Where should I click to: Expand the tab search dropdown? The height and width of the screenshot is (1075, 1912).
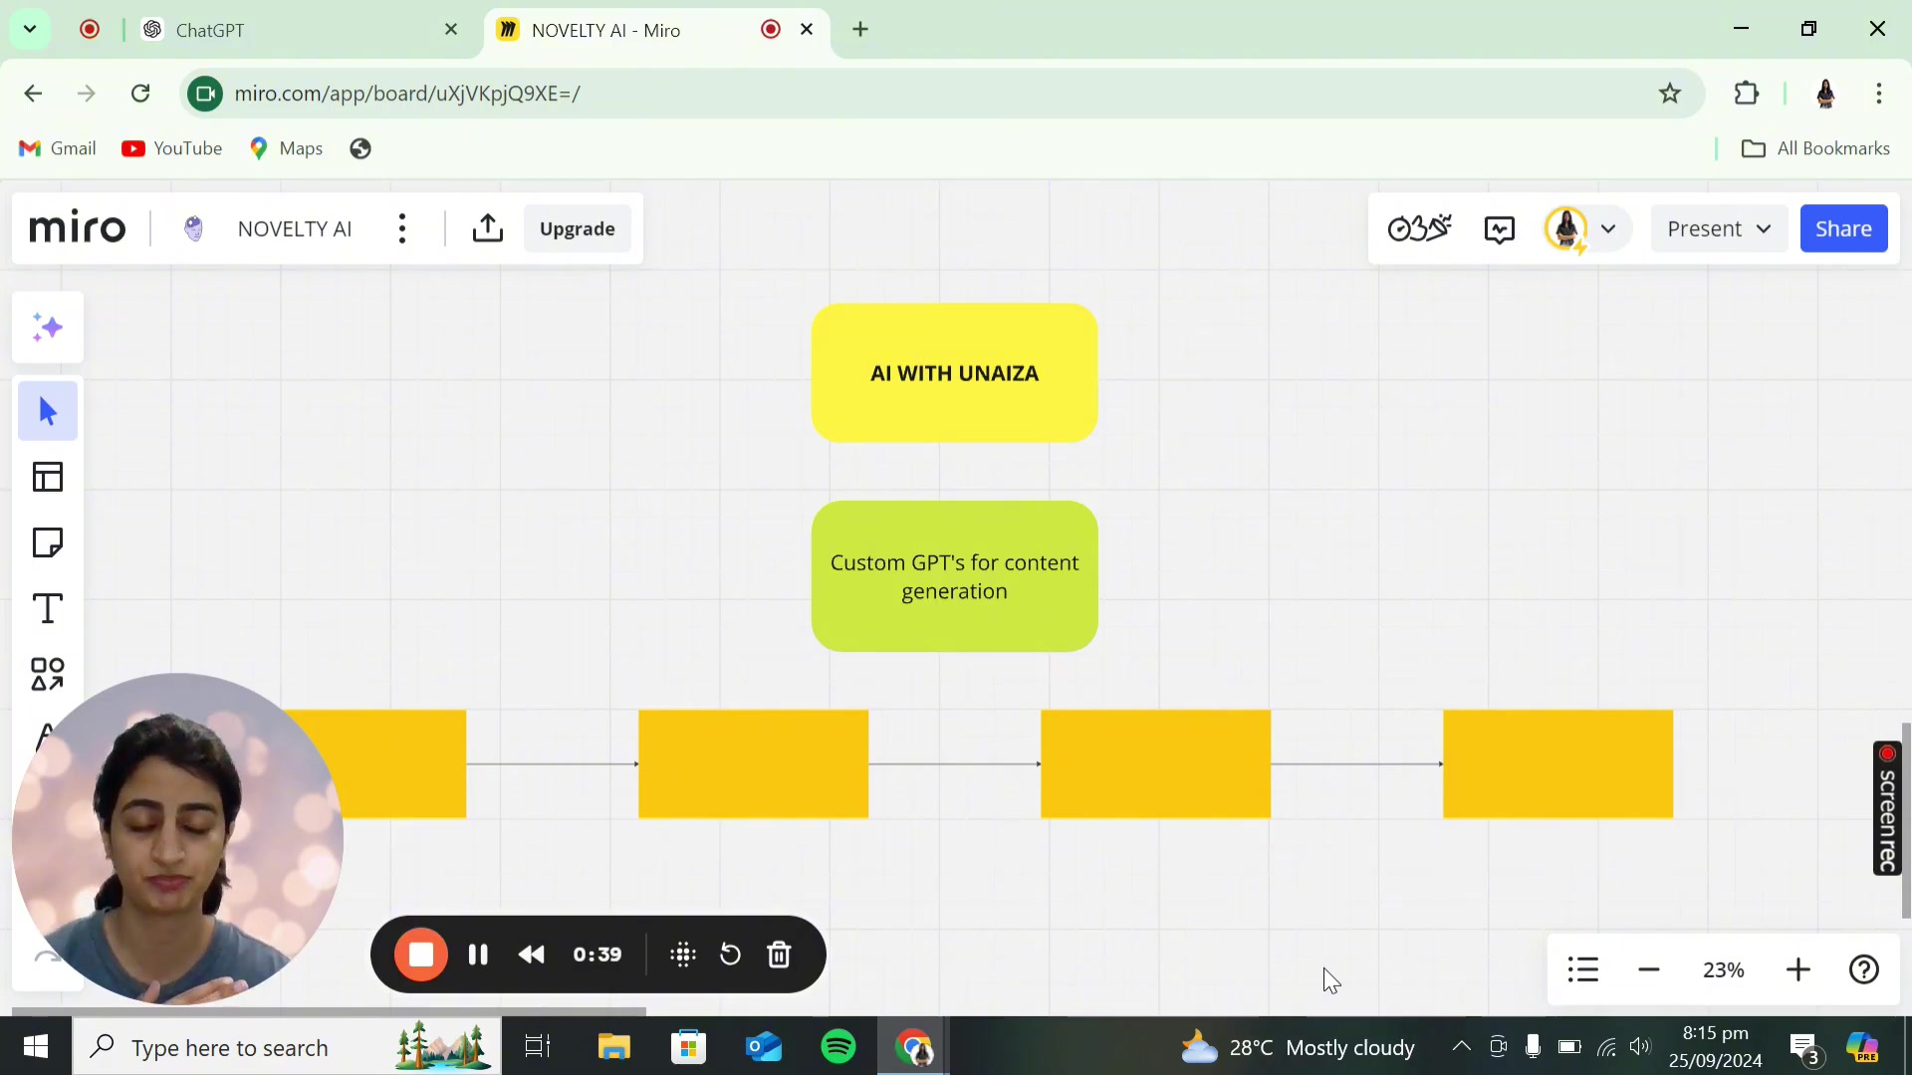[x=30, y=30]
